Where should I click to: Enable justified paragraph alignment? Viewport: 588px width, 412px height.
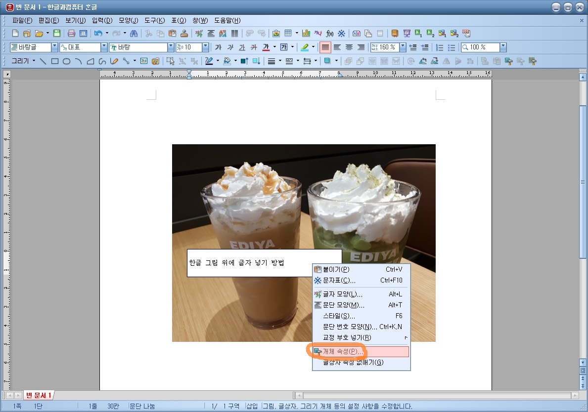click(325, 47)
